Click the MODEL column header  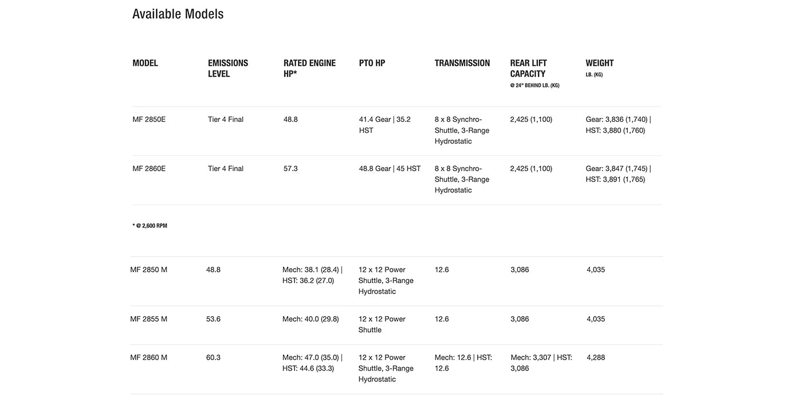click(145, 63)
